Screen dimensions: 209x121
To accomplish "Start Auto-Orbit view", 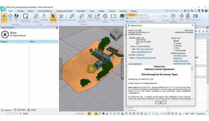I will [x=44, y=17].
